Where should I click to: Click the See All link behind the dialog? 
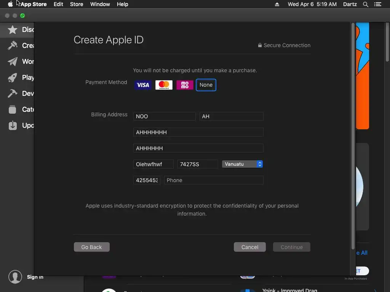coord(362,253)
